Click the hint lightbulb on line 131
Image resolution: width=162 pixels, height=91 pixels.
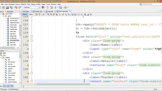coord(28,41)
